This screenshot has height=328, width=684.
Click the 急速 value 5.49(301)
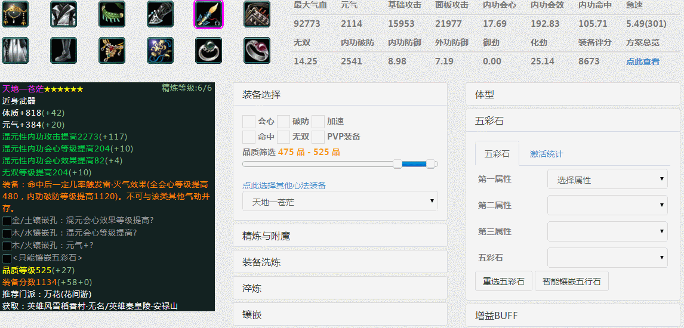[646, 23]
